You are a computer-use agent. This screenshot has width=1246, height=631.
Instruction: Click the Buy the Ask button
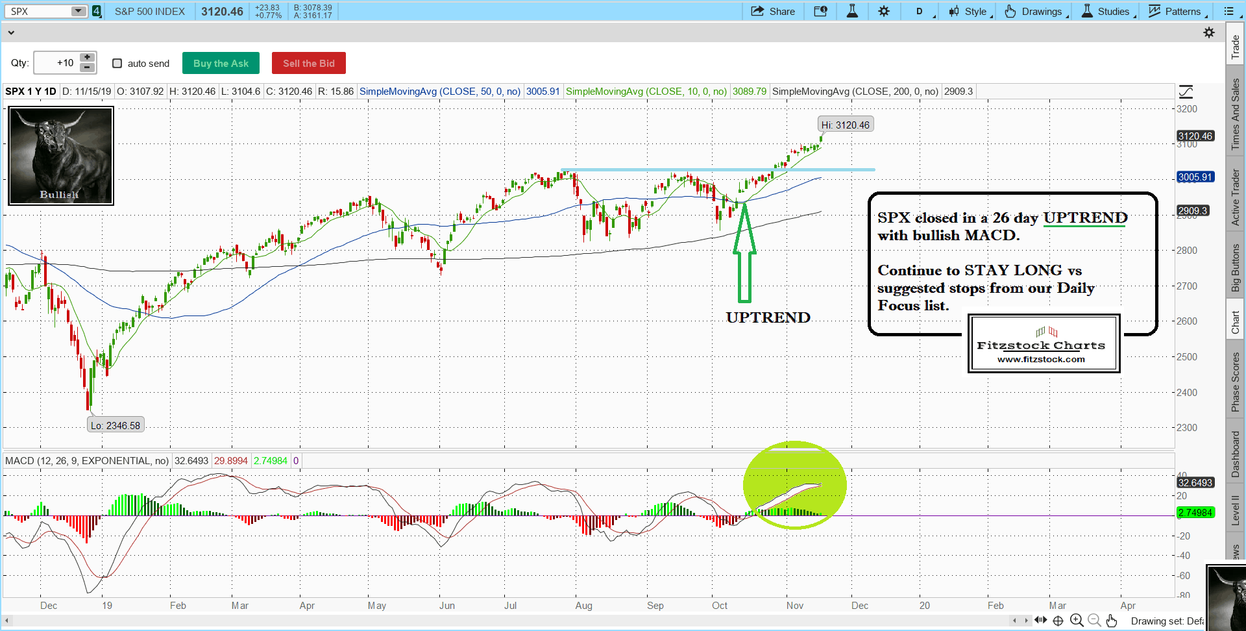point(221,64)
